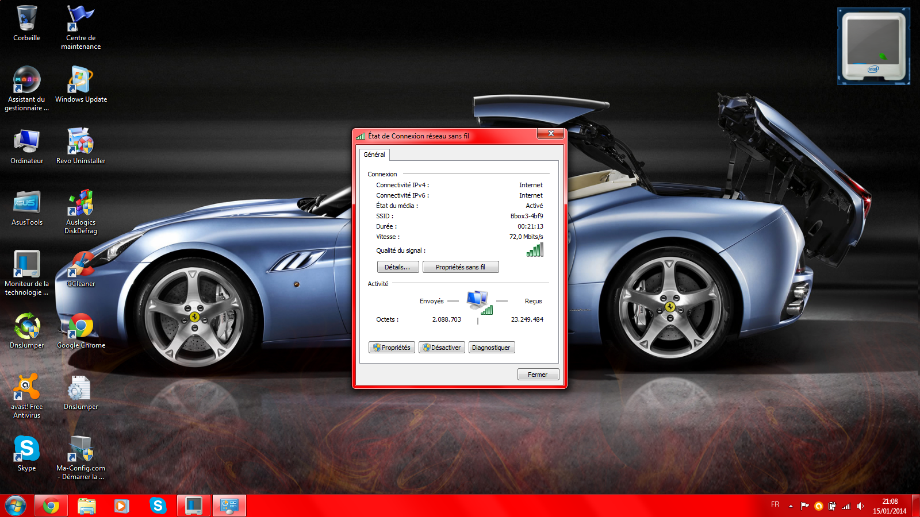Screen dimensions: 920x517
Task: Open the Corbeille recycle bin icon
Action: pyautogui.click(x=26, y=23)
